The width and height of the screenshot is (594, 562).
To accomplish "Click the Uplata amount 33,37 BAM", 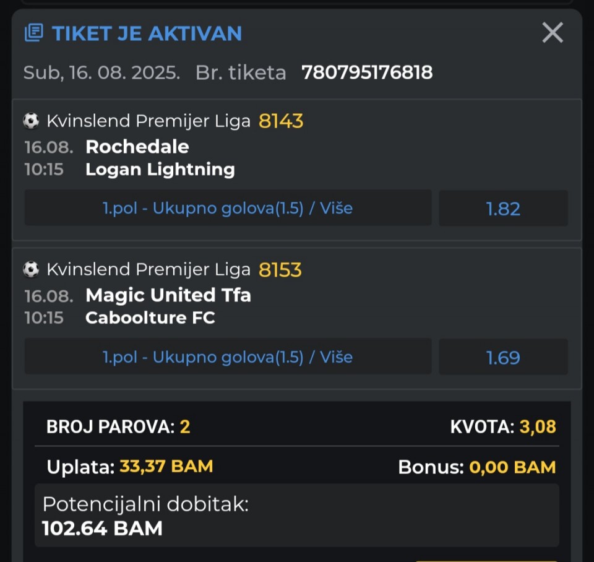I will coord(166,466).
